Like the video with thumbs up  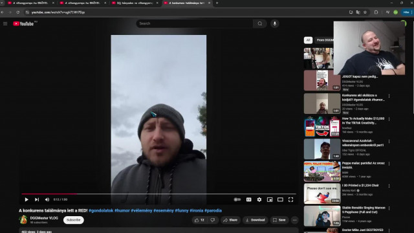200,220
